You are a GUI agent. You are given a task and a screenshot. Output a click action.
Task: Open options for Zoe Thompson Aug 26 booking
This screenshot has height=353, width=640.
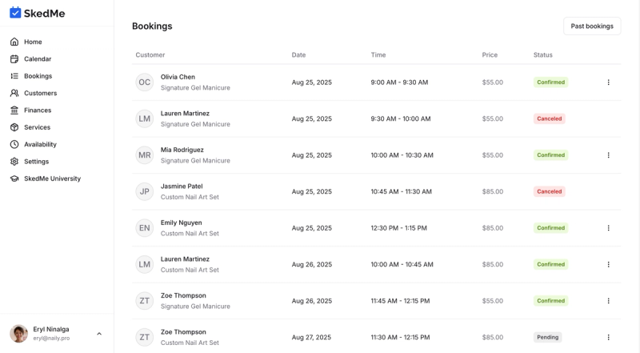point(608,301)
